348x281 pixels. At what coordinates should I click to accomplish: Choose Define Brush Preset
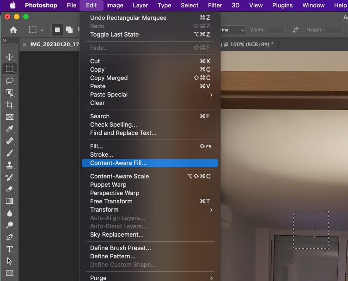pos(150,248)
